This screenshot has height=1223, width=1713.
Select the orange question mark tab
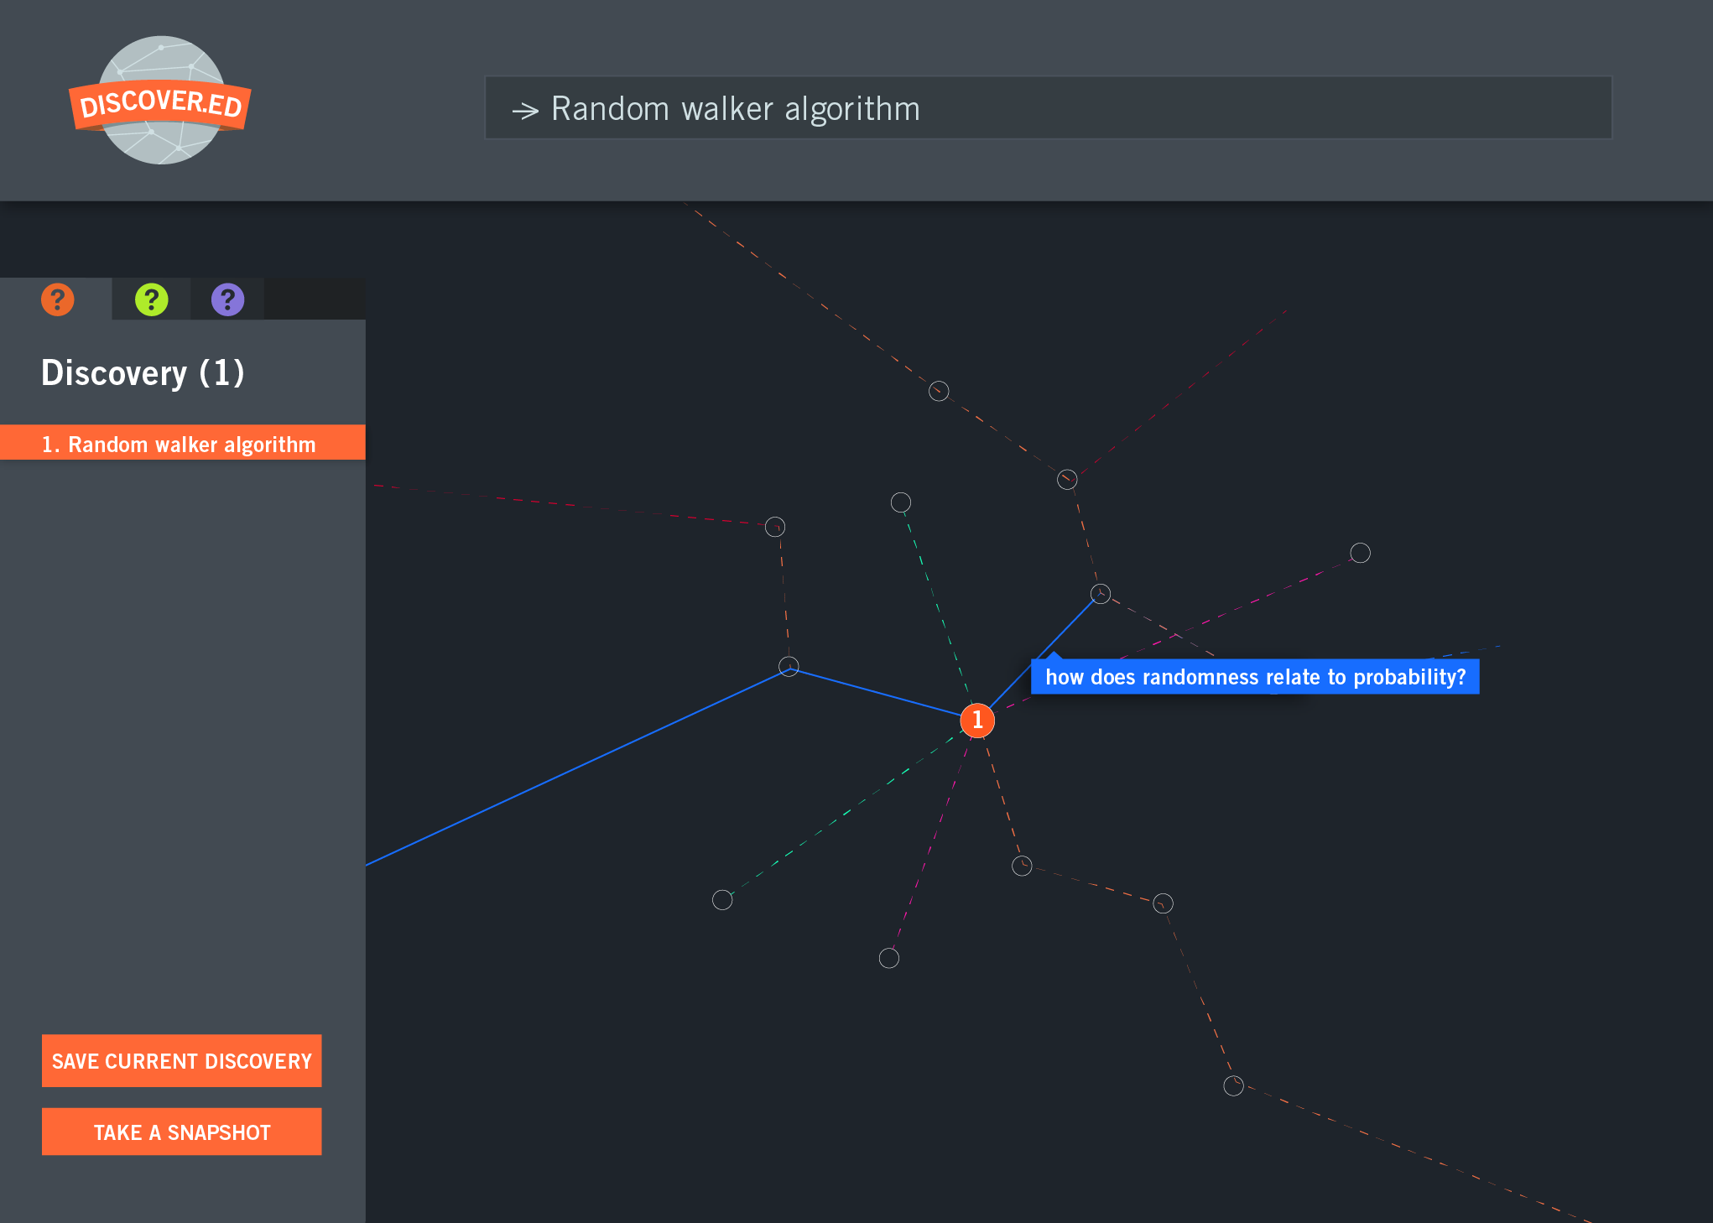[57, 299]
